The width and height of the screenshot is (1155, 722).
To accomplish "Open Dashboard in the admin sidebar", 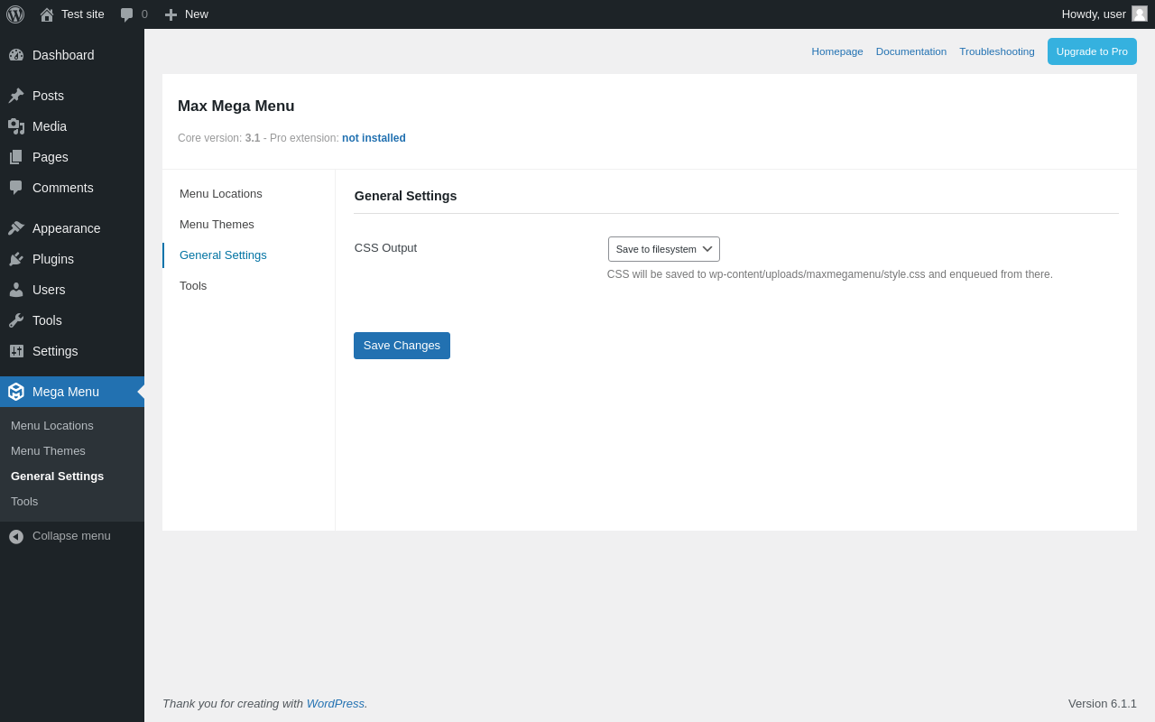I will point(72,55).
